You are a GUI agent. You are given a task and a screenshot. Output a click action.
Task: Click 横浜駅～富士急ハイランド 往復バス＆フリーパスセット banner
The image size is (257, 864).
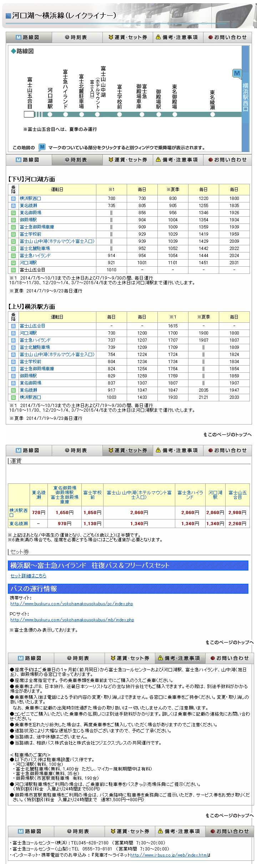128,566
